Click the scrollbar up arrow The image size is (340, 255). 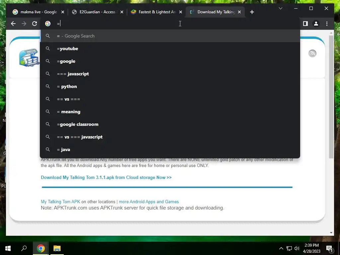[x=331, y=33]
